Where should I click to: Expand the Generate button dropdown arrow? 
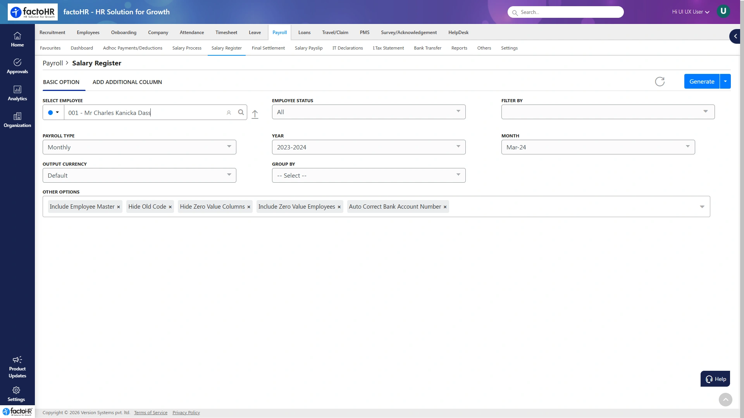725,81
